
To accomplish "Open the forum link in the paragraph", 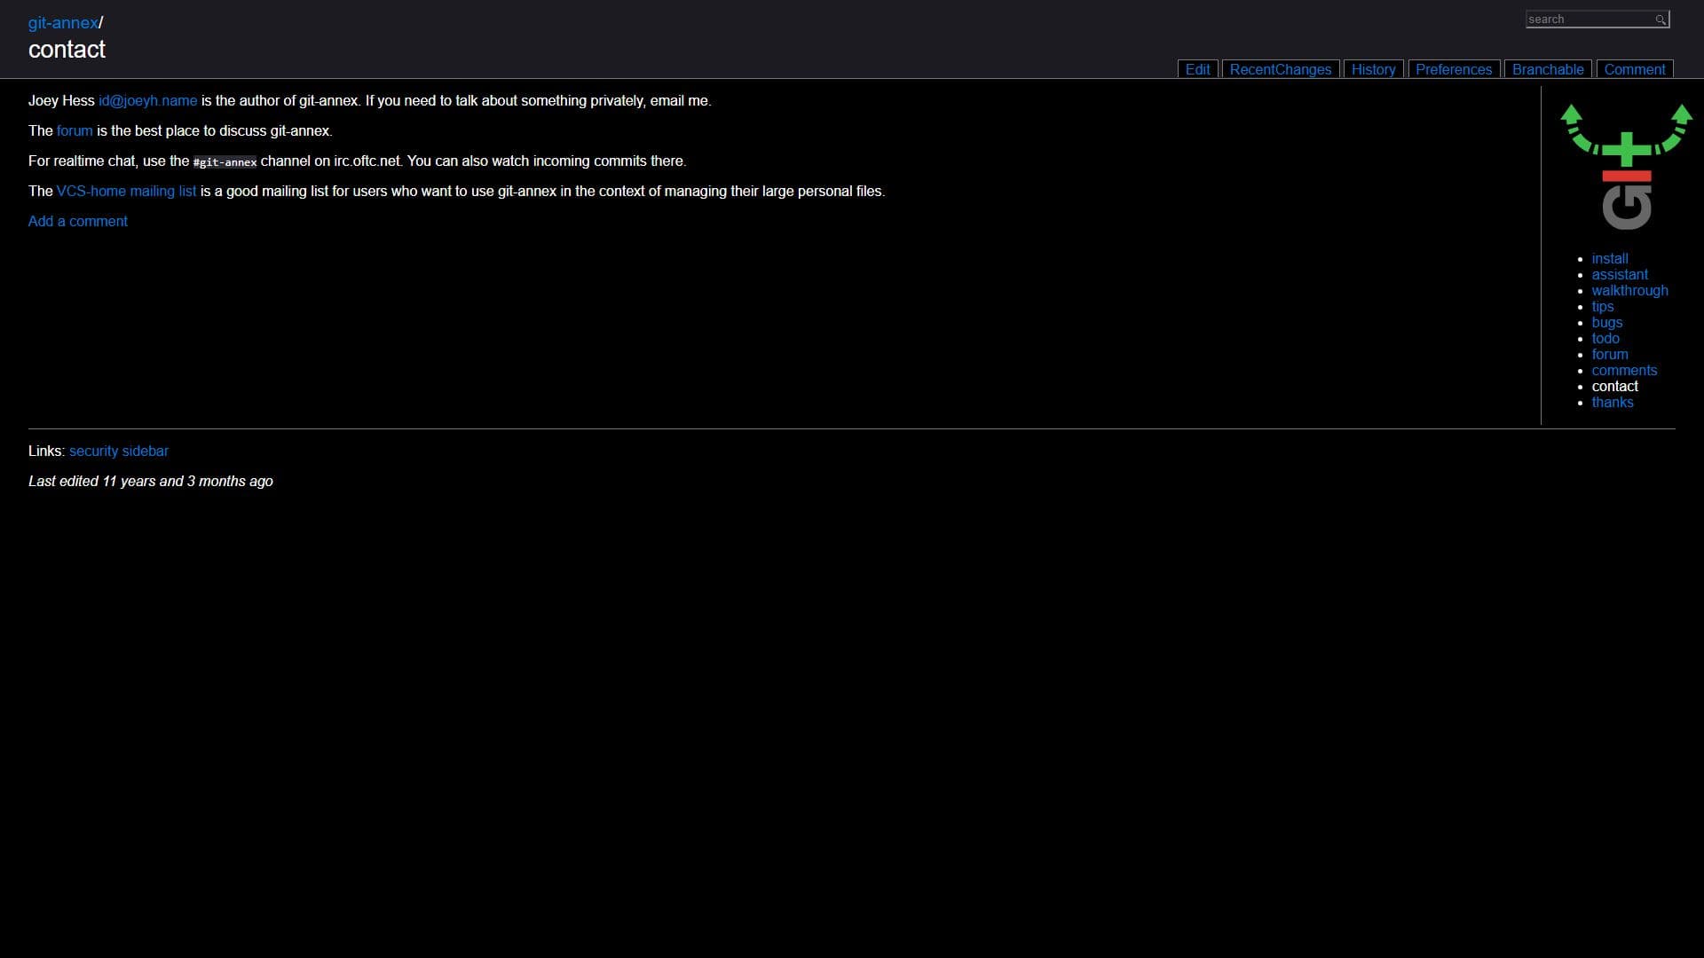I will pos(75,131).
